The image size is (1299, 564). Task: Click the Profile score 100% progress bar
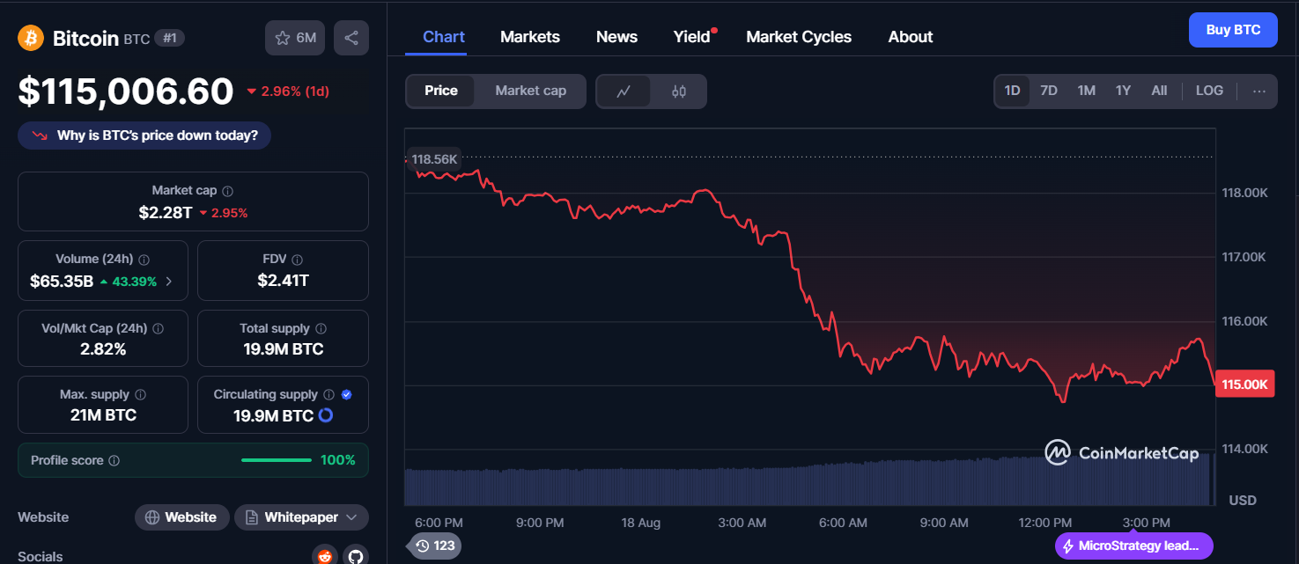click(x=277, y=460)
